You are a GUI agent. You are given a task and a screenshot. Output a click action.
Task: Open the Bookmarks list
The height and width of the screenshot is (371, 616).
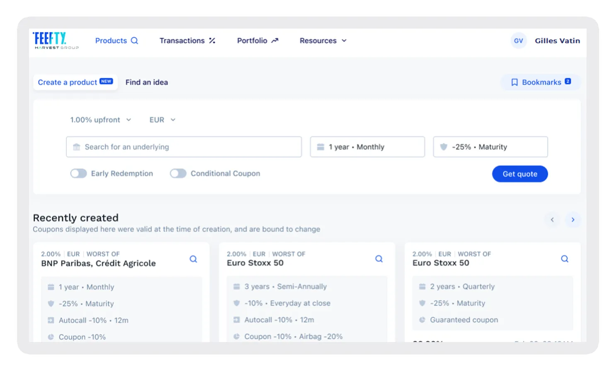[541, 82]
